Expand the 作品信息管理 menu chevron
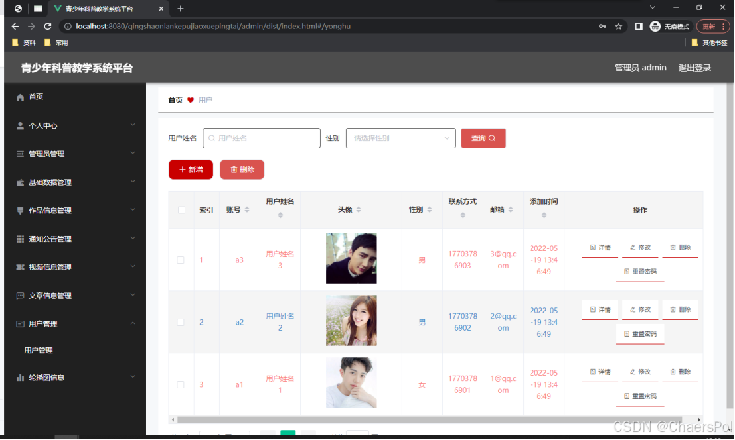 click(133, 209)
